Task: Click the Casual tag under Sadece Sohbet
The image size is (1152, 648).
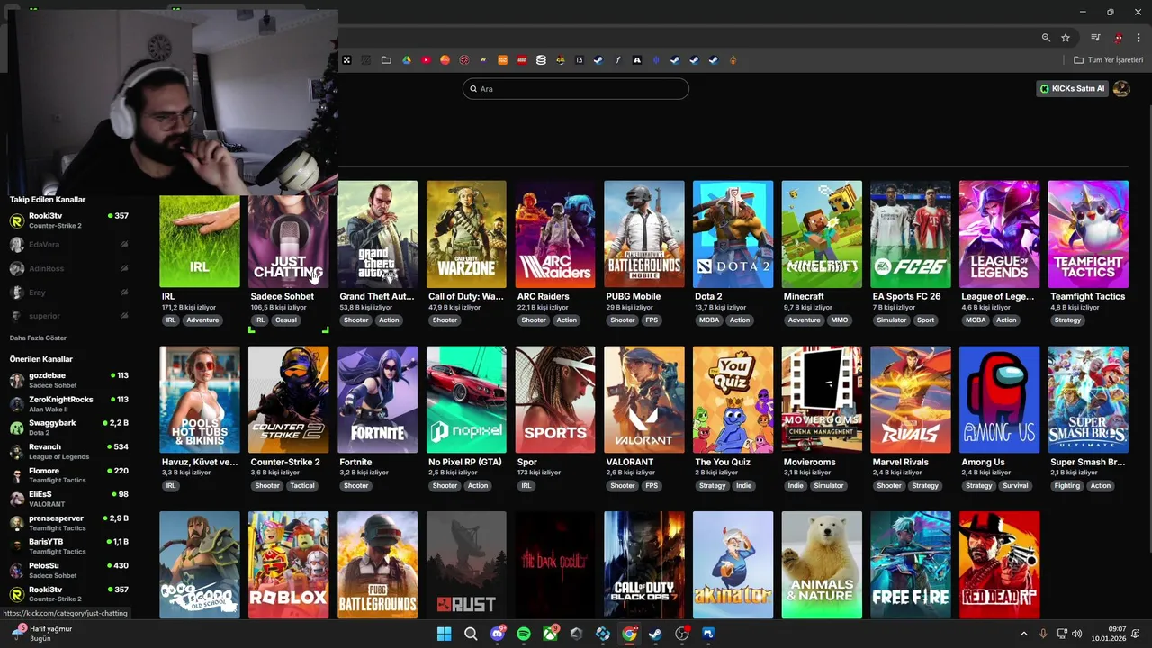Action: 286,320
